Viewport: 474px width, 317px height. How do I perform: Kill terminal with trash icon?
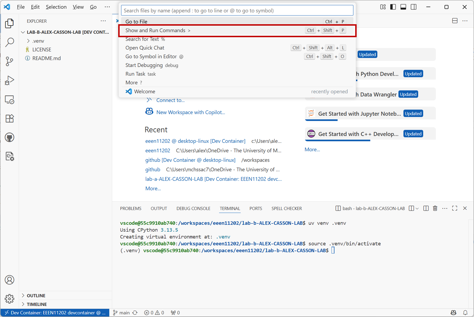[435, 208]
